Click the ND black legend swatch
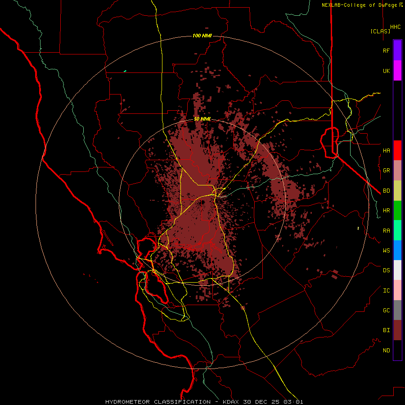Image resolution: width=405 pixels, height=405 pixels. click(397, 350)
